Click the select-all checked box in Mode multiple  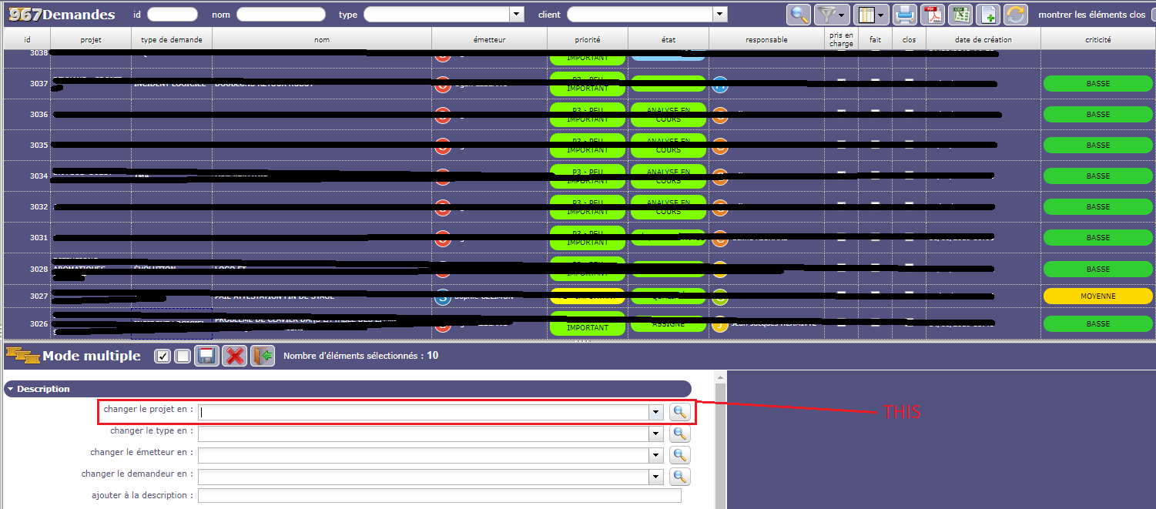(x=163, y=356)
